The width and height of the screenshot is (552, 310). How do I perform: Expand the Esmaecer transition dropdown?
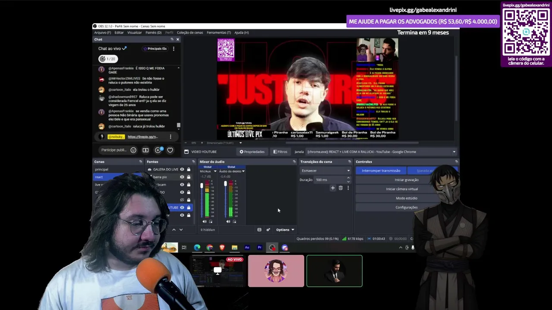[x=326, y=170]
